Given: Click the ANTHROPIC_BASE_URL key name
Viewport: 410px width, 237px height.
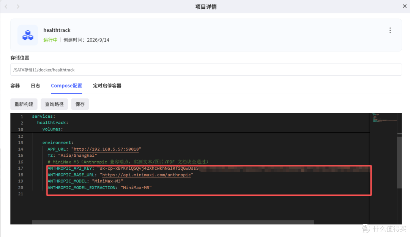Looking at the screenshot, I should 71,175.
